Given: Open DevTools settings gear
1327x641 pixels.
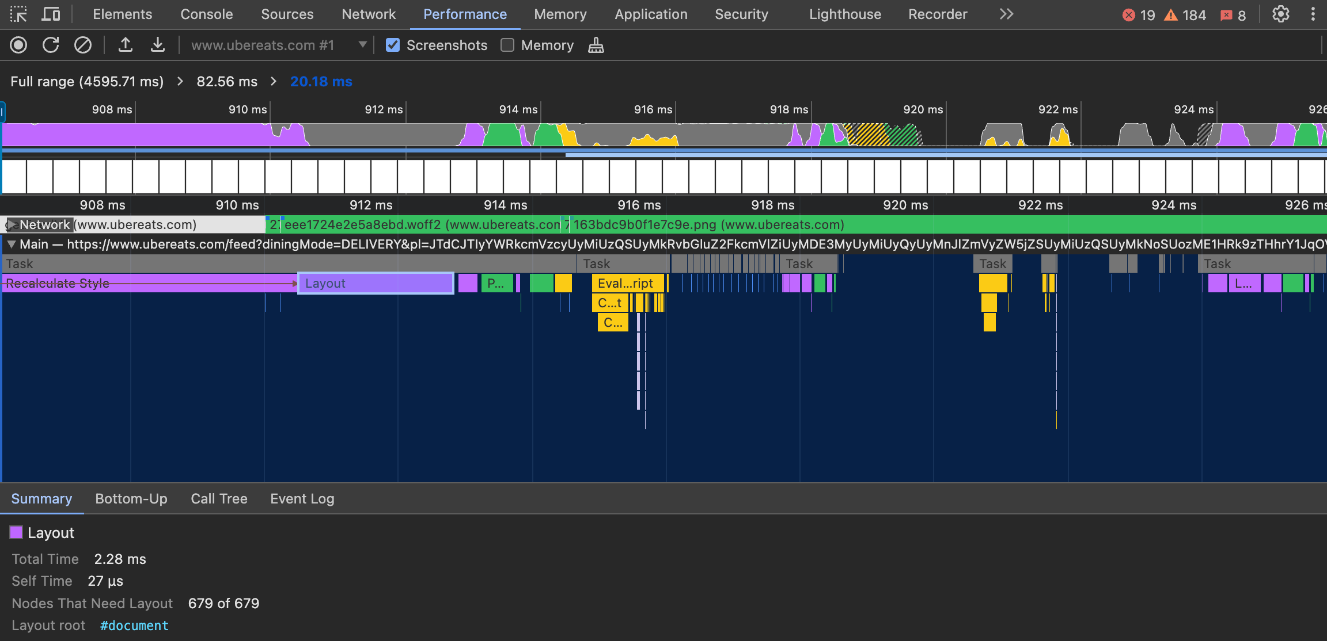Looking at the screenshot, I should (x=1280, y=14).
